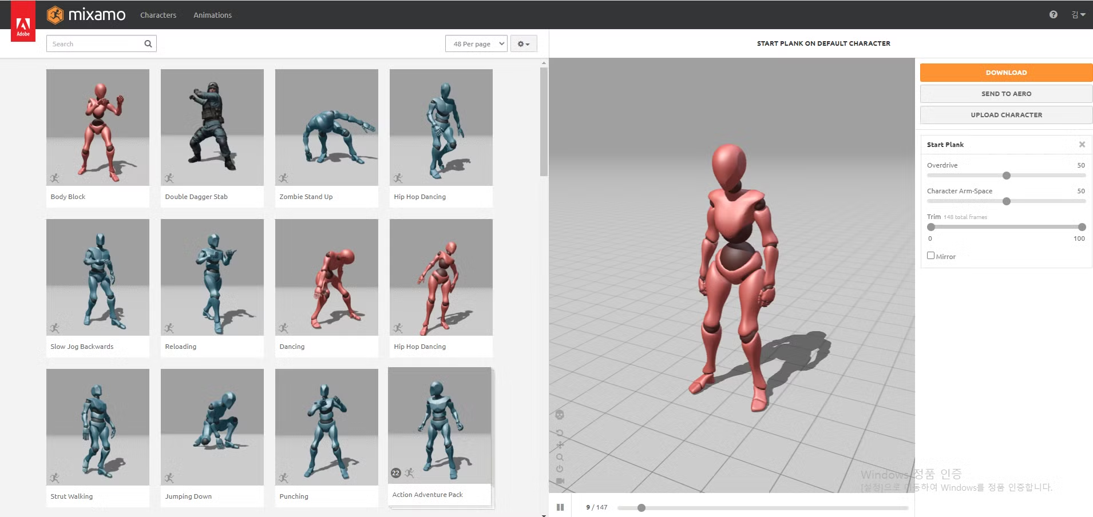Click the 22 badge on Action Adventure Pack
This screenshot has width=1093, height=517.
tap(395, 473)
